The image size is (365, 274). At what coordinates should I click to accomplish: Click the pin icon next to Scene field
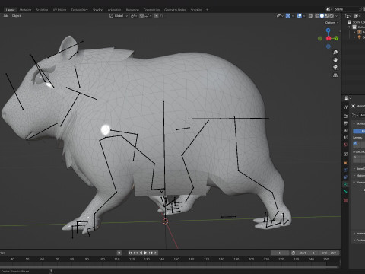coord(361,9)
